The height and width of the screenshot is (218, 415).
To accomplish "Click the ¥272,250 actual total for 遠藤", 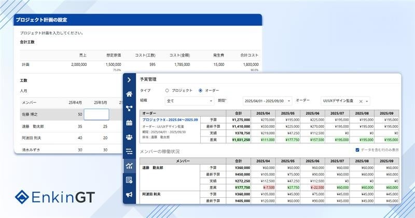I will [x=242, y=181].
